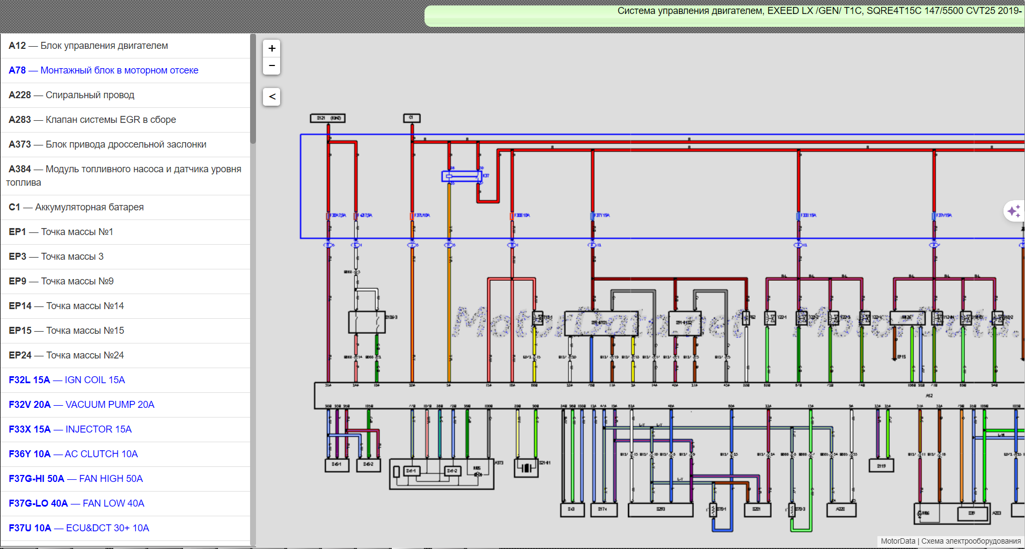This screenshot has height=549, width=1025.
Task: Open A78 engine bay fuse block link
Action: coord(104,70)
